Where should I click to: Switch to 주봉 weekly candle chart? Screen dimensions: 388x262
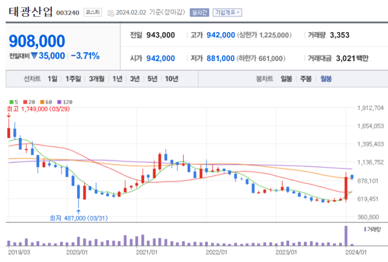[306, 79]
